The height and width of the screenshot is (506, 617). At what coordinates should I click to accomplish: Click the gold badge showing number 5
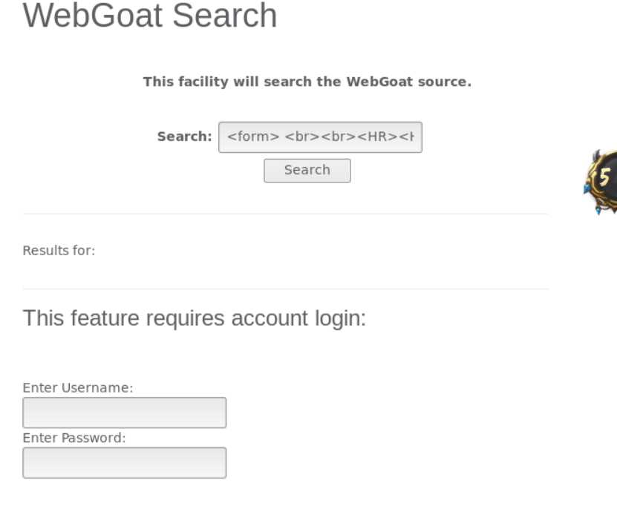[x=601, y=182]
